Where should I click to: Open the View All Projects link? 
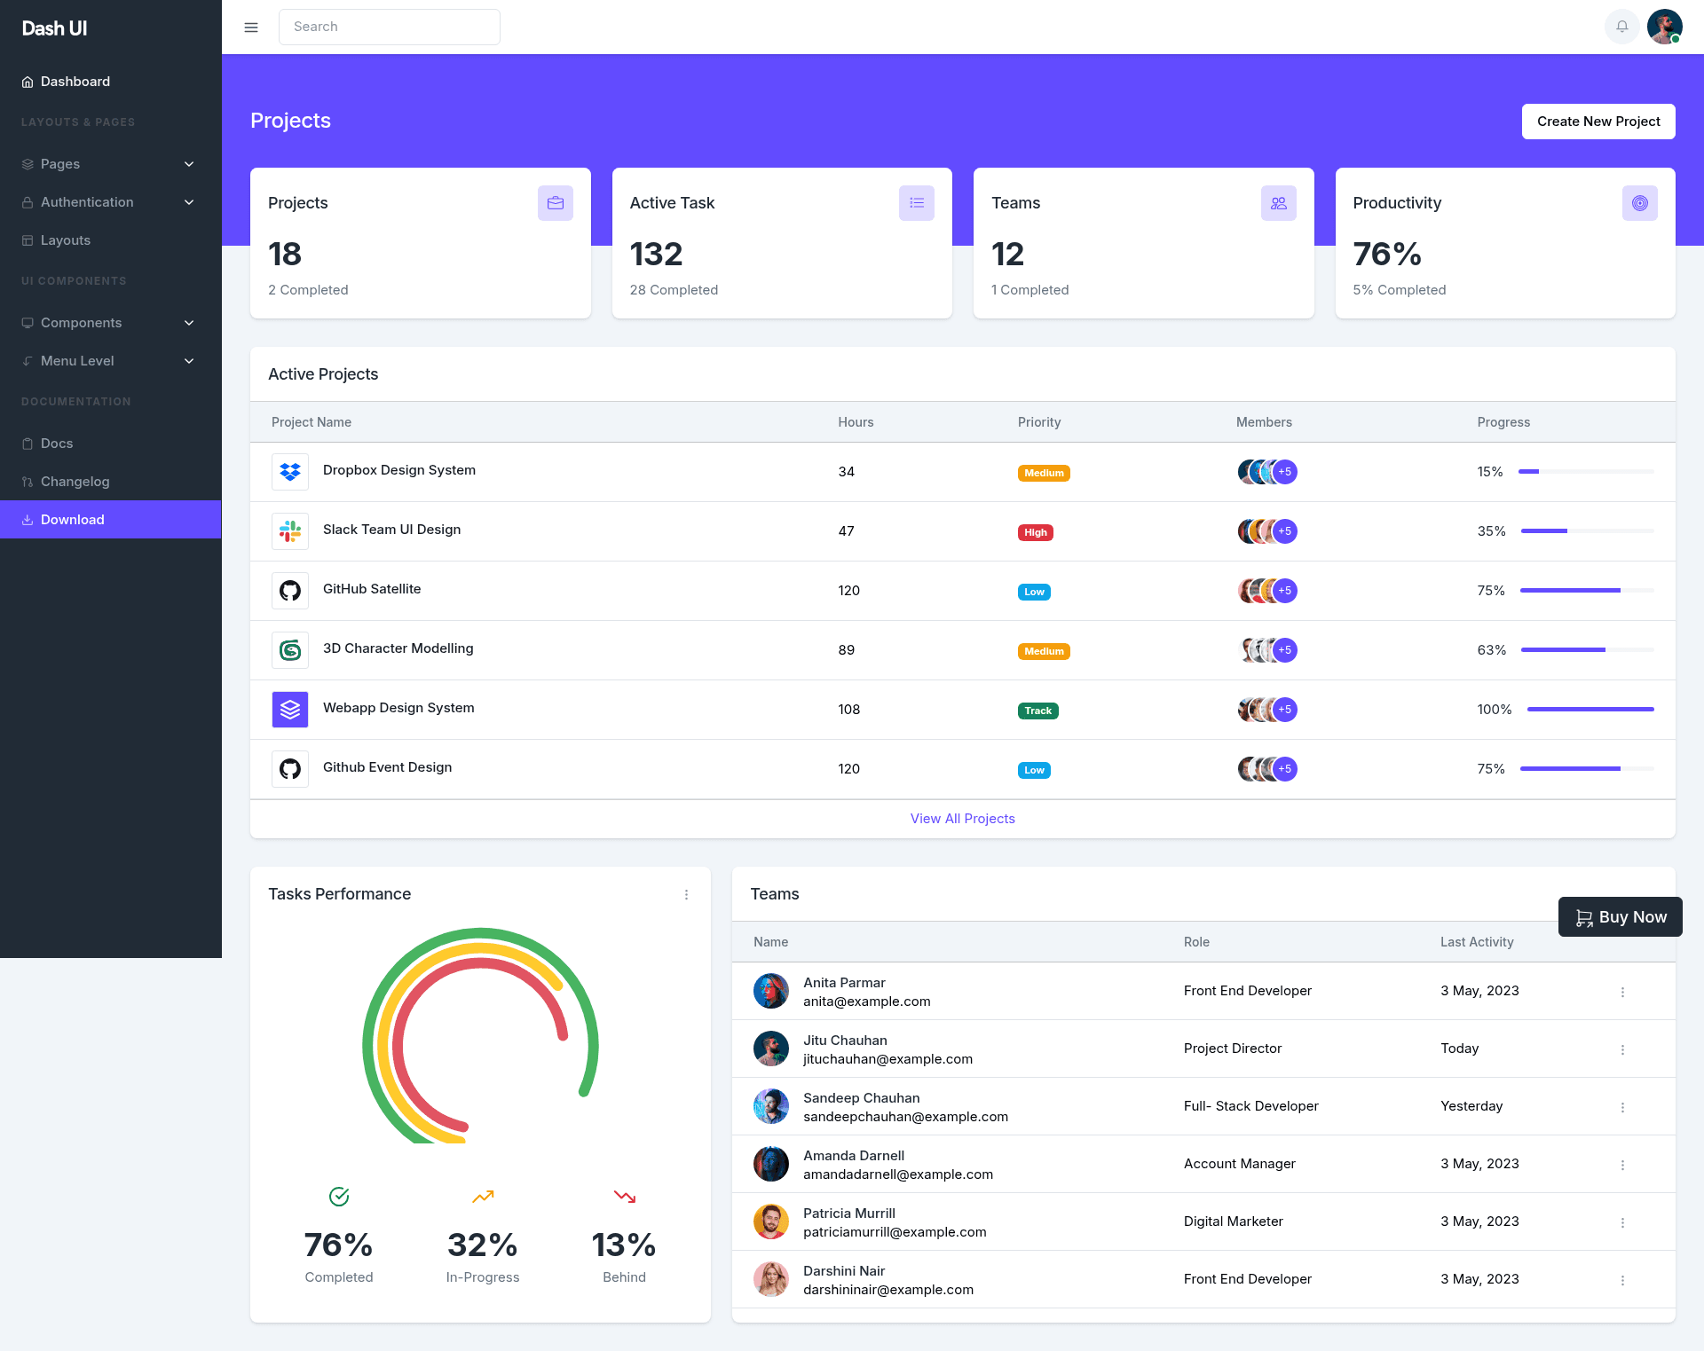pos(962,819)
